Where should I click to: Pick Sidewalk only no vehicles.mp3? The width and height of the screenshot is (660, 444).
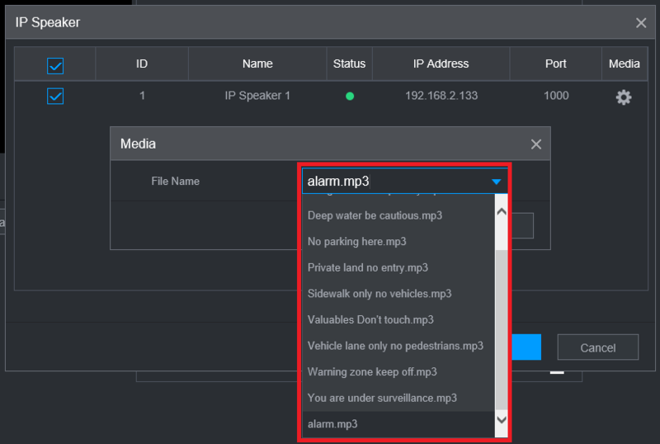click(379, 294)
